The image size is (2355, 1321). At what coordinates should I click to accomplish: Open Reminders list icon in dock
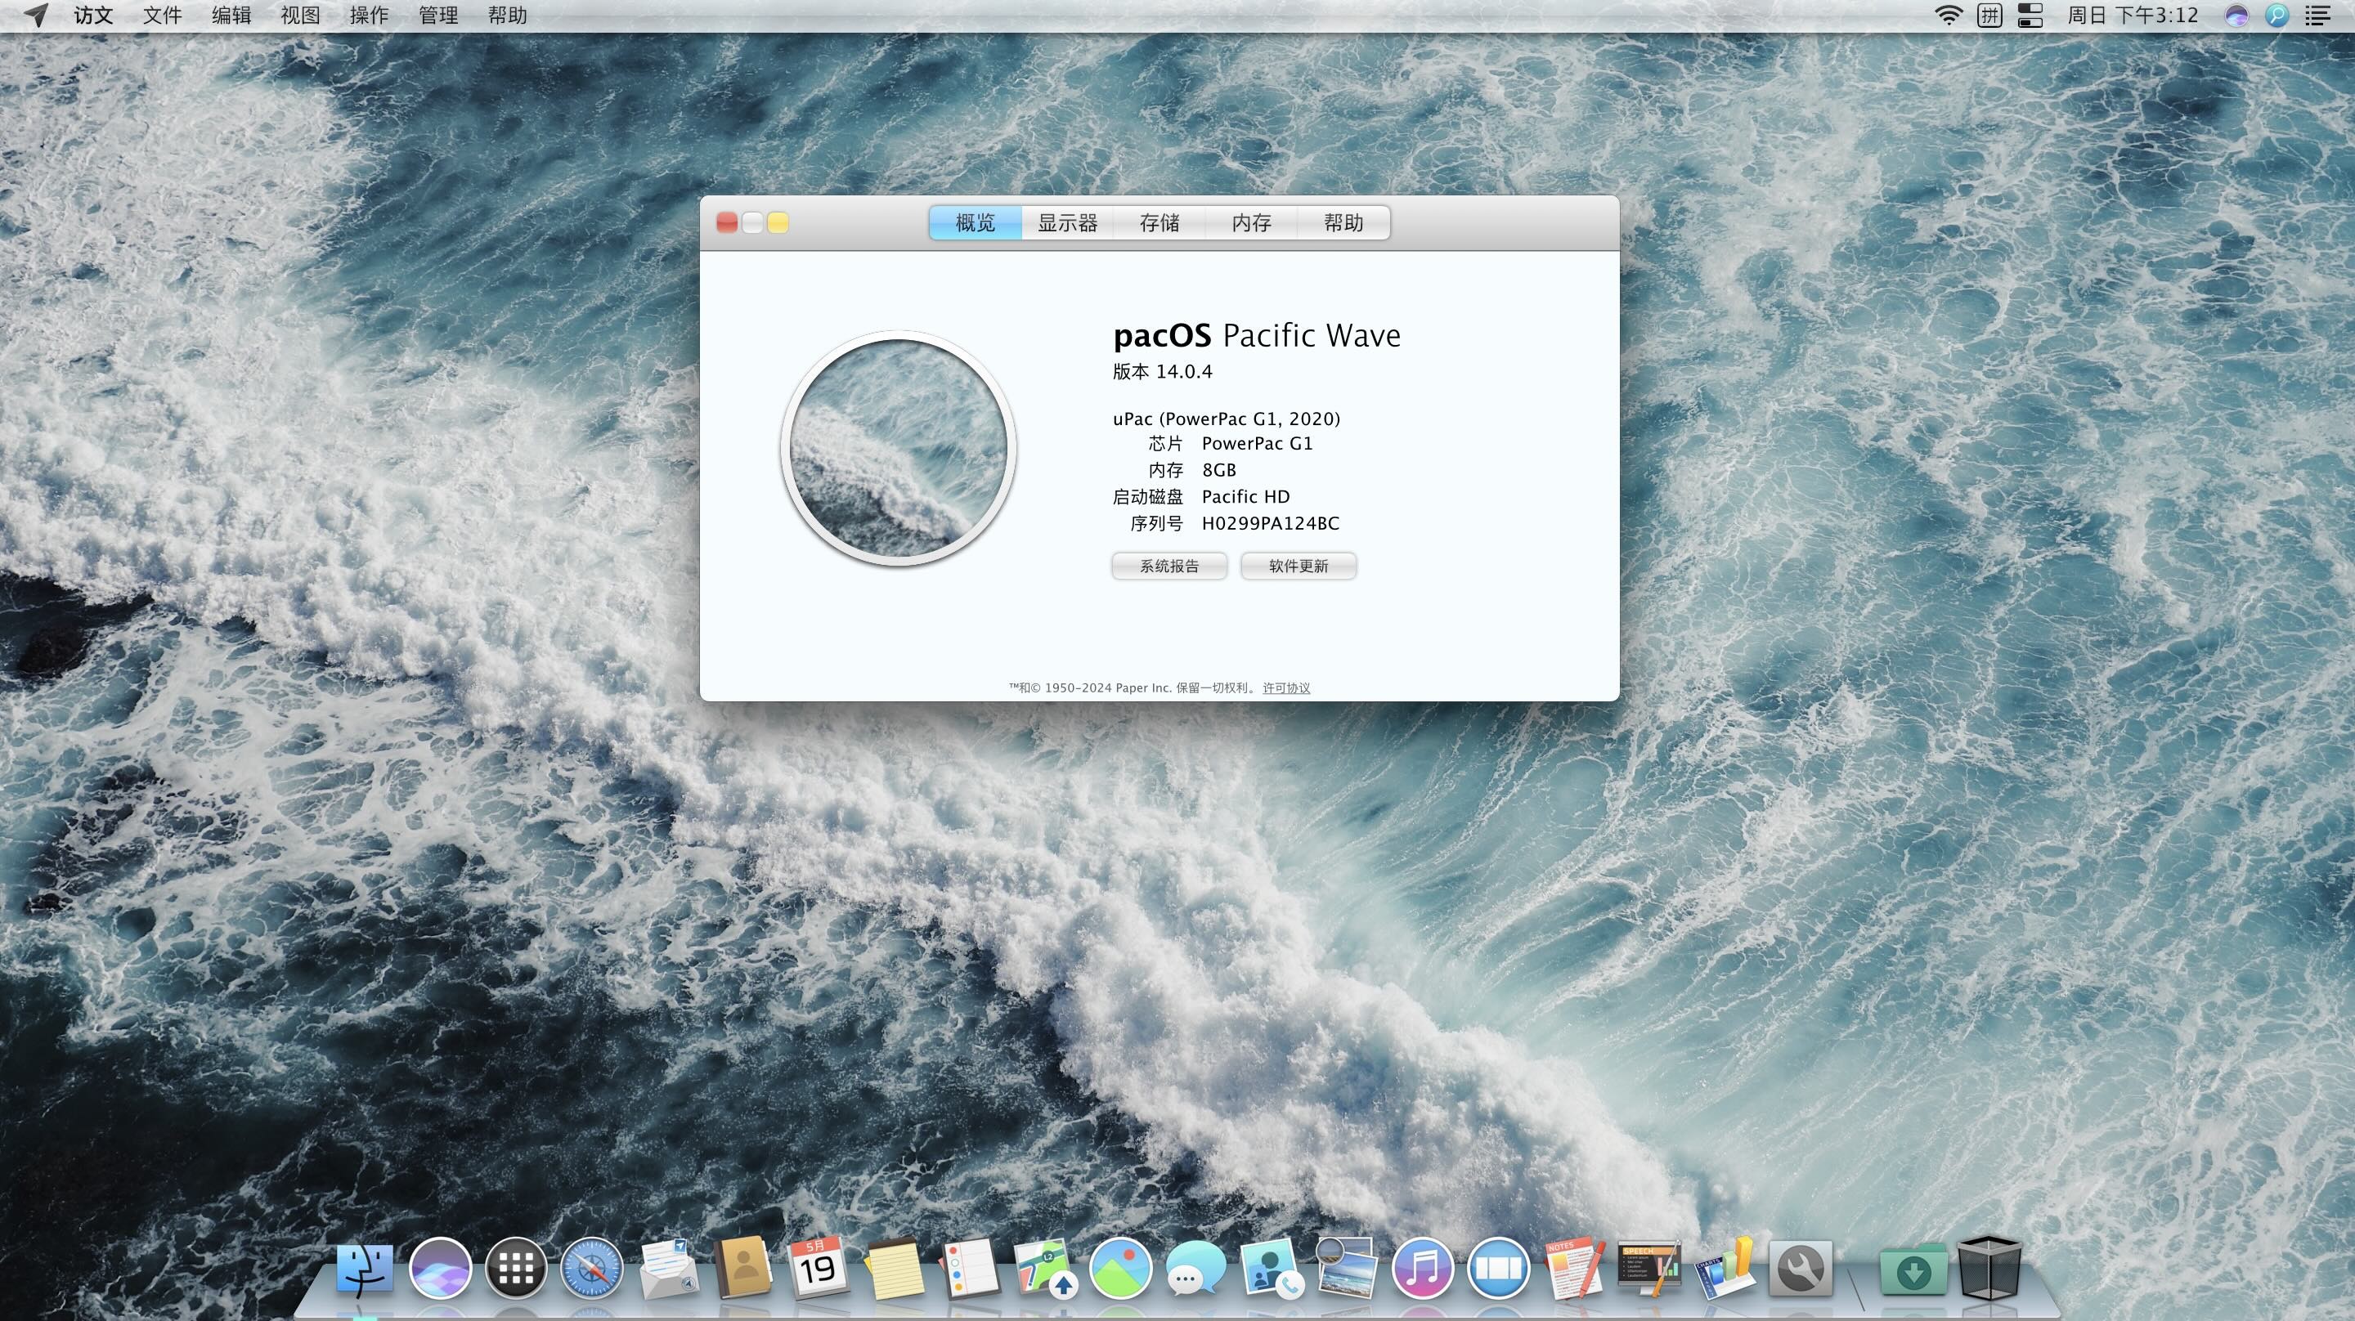coord(969,1268)
